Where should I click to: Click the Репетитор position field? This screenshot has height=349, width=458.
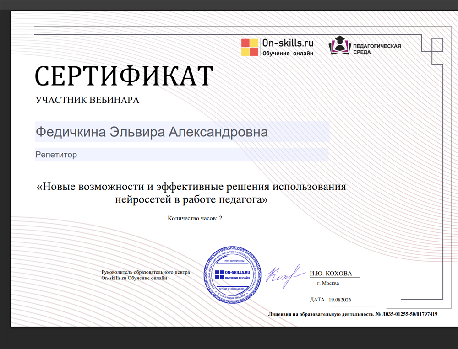182,154
